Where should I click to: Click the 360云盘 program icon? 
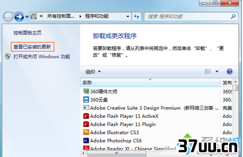[x=86, y=100]
